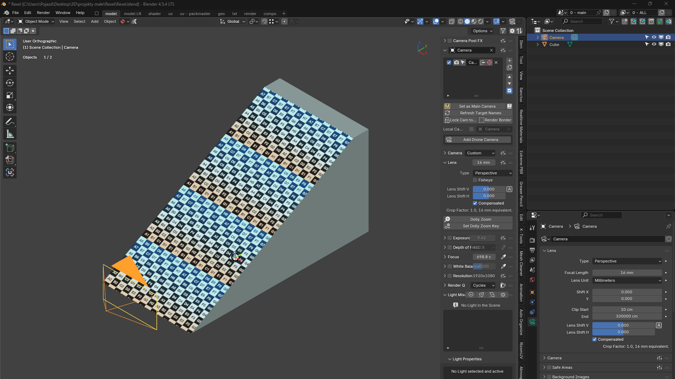Open the Sanctus sidebar tab
The image size is (675, 379).
pos(521,95)
